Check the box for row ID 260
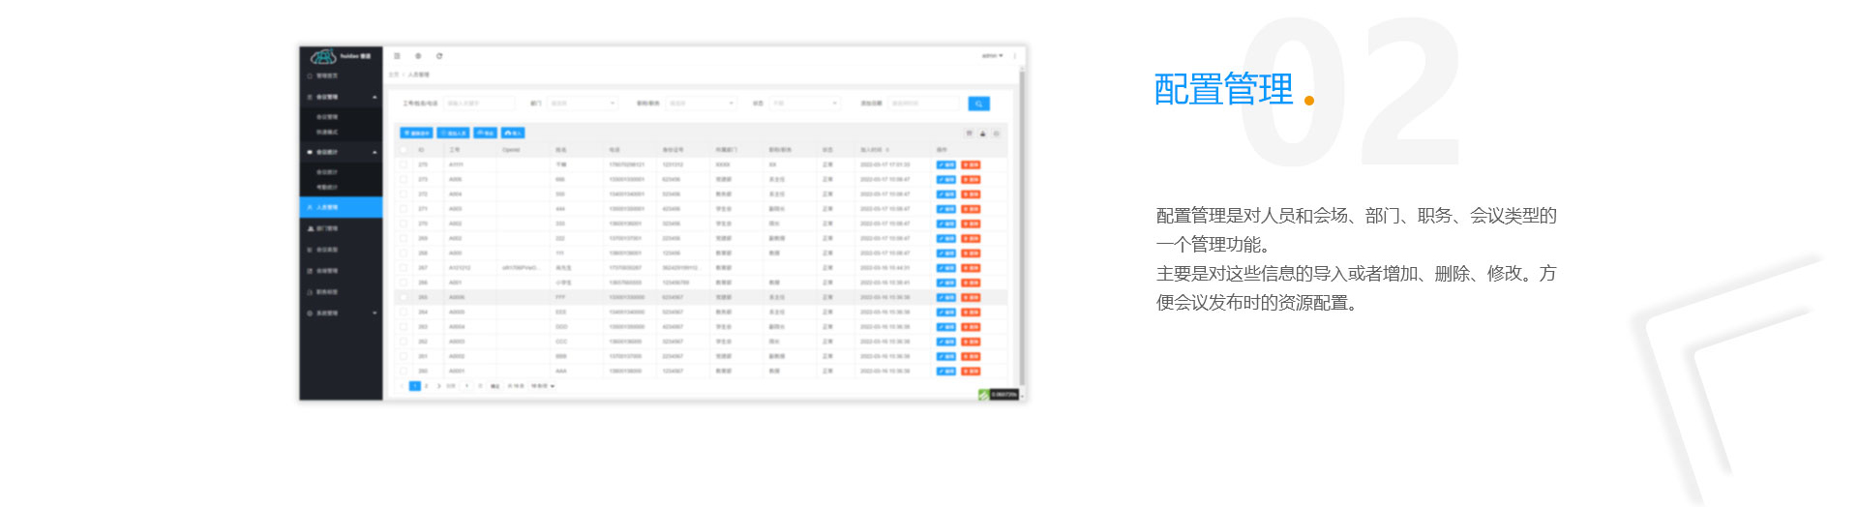 coord(404,372)
